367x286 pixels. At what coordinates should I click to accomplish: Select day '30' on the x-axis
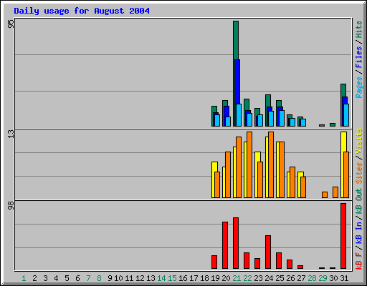333,278
